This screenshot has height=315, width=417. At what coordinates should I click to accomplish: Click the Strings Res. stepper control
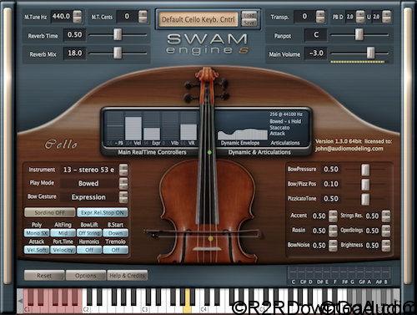pyautogui.click(x=386, y=216)
